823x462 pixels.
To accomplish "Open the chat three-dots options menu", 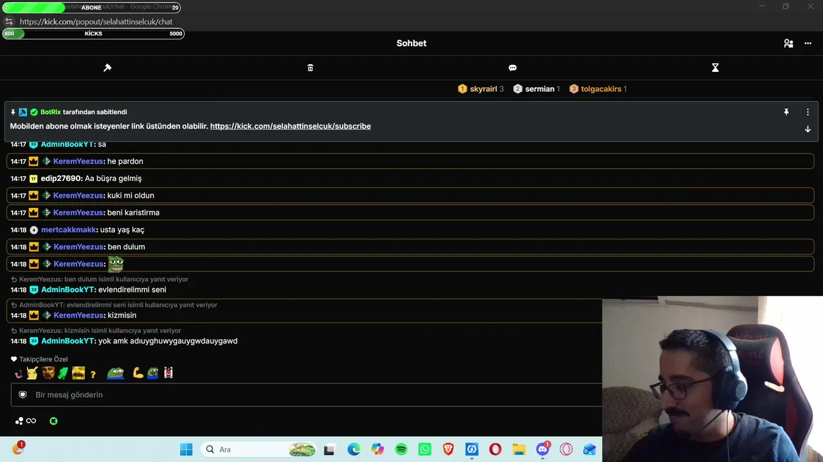I will (808, 43).
